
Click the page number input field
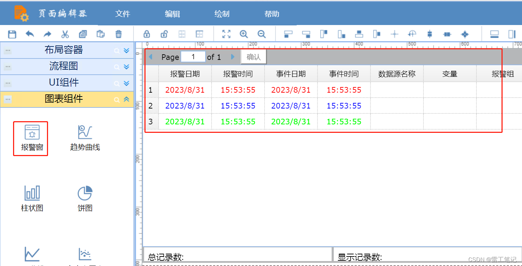coord(193,57)
